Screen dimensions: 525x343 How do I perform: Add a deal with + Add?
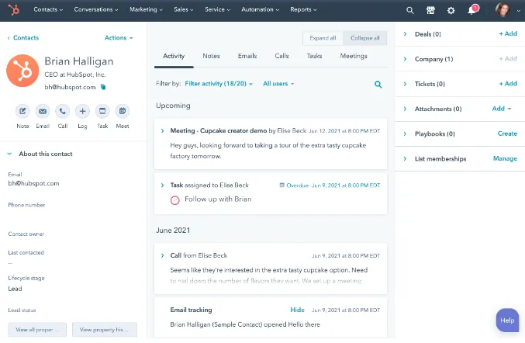click(x=508, y=34)
